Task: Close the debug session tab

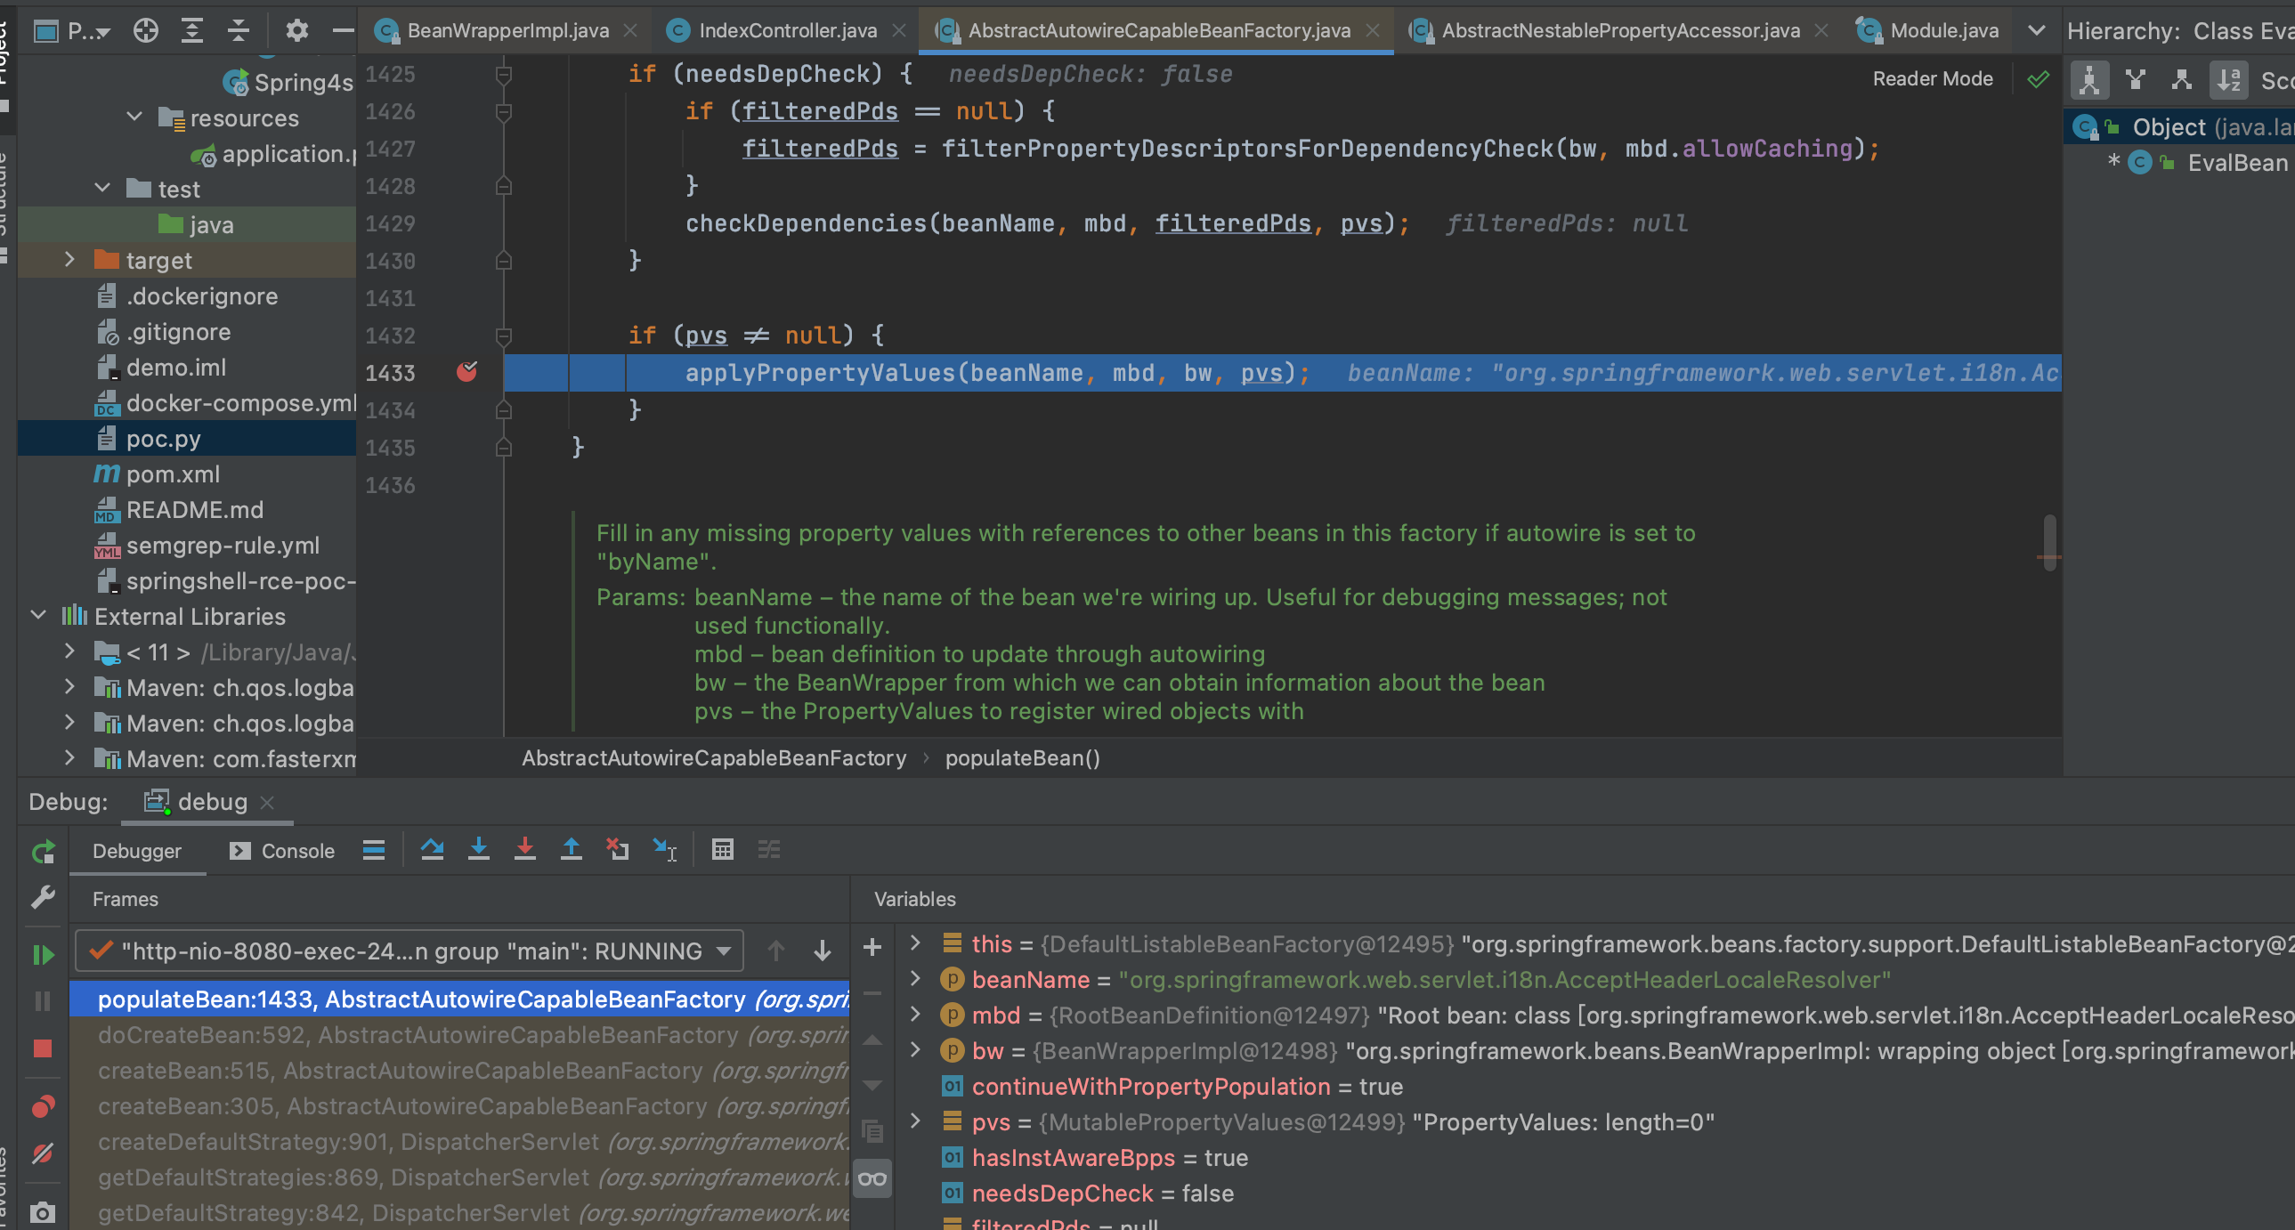Action: pyautogui.click(x=266, y=803)
